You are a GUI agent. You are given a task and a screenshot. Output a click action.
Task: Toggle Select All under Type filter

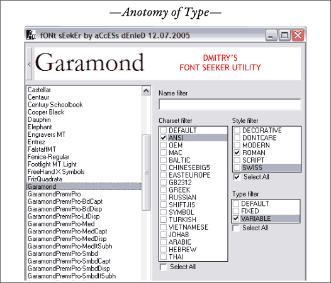pyautogui.click(x=235, y=228)
